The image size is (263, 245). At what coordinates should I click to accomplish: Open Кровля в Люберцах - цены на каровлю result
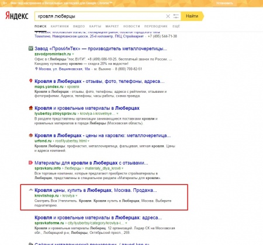pos(102,135)
